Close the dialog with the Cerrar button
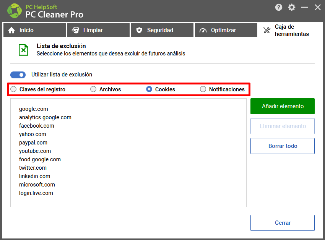The height and width of the screenshot is (240, 325). [283, 223]
